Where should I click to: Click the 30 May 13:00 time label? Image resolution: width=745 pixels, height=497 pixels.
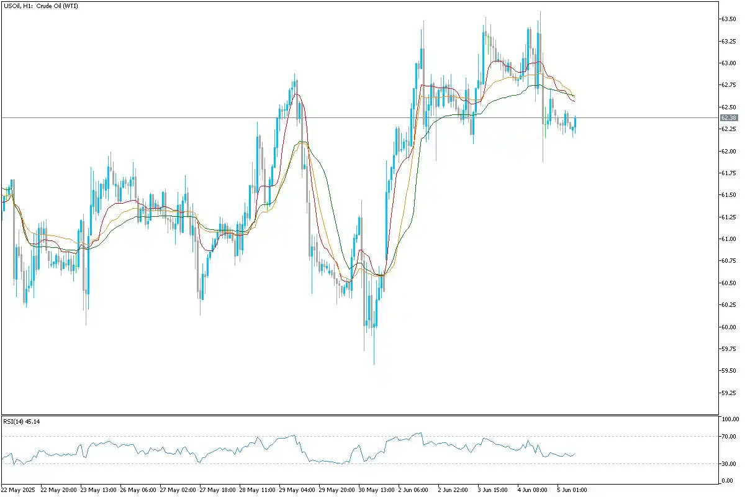point(376,490)
